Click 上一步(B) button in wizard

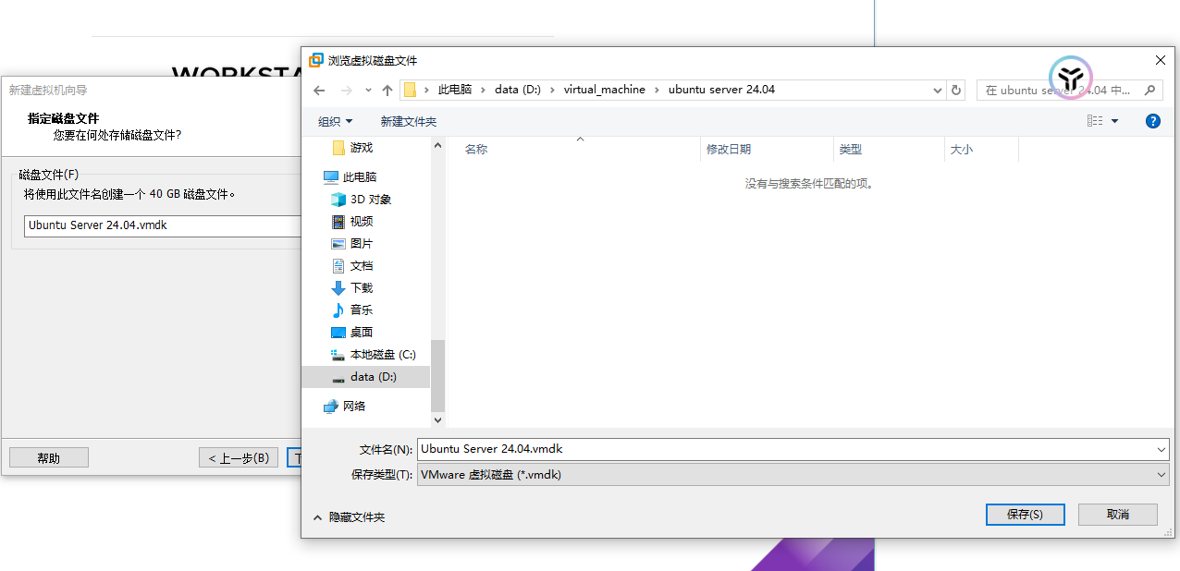pos(239,457)
